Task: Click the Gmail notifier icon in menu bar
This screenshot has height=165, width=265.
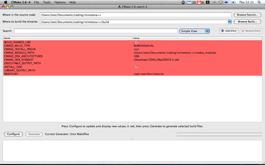Action: coord(199,2)
